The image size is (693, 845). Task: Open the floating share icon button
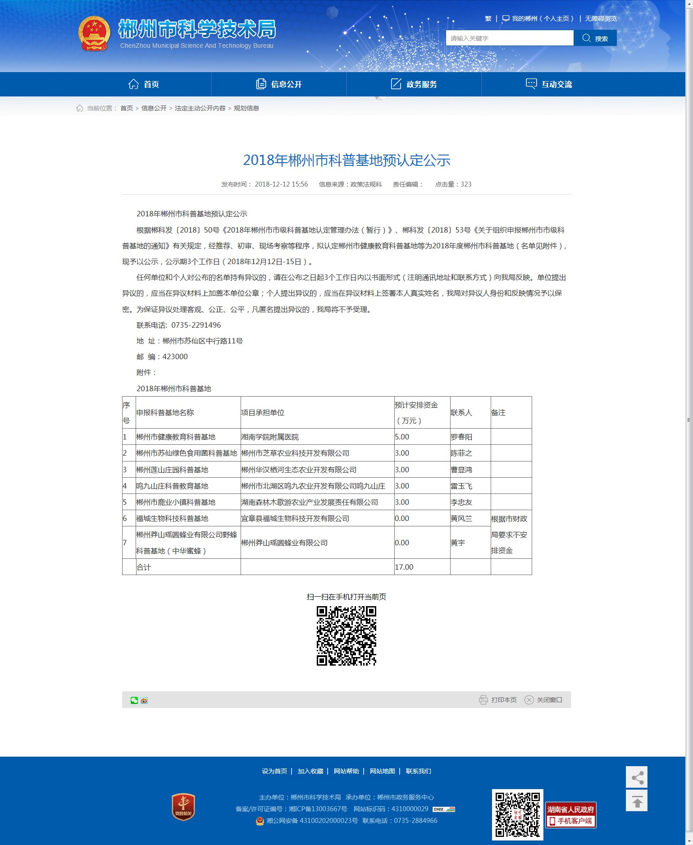point(636,777)
